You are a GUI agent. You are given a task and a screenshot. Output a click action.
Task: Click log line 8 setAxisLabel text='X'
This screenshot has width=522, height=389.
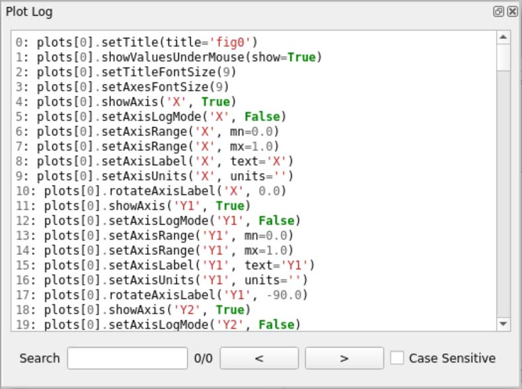154,161
